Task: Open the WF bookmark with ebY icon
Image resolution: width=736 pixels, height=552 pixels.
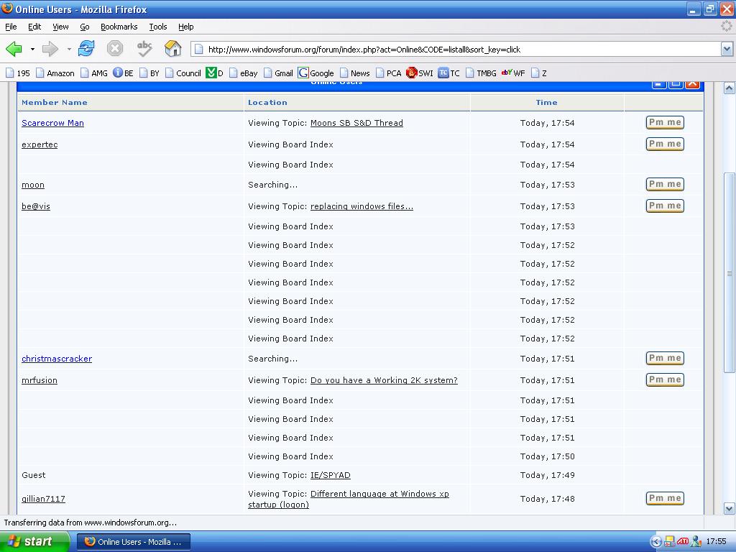Action: (513, 73)
